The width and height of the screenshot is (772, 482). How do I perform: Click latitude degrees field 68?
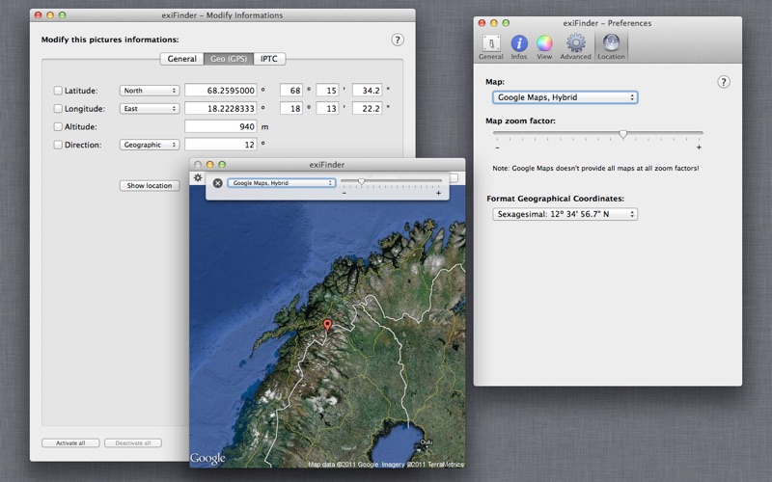click(291, 90)
